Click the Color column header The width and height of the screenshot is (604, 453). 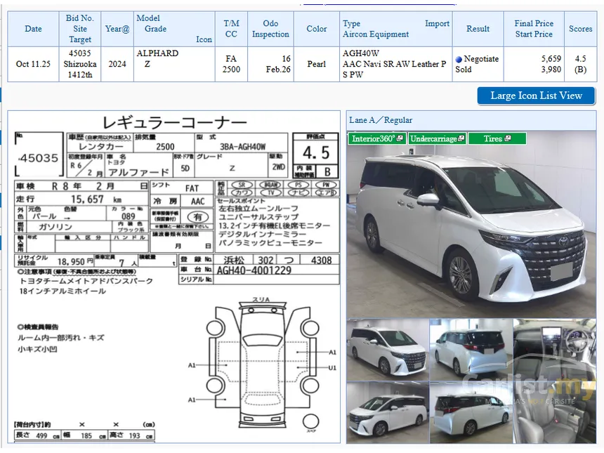[317, 29]
